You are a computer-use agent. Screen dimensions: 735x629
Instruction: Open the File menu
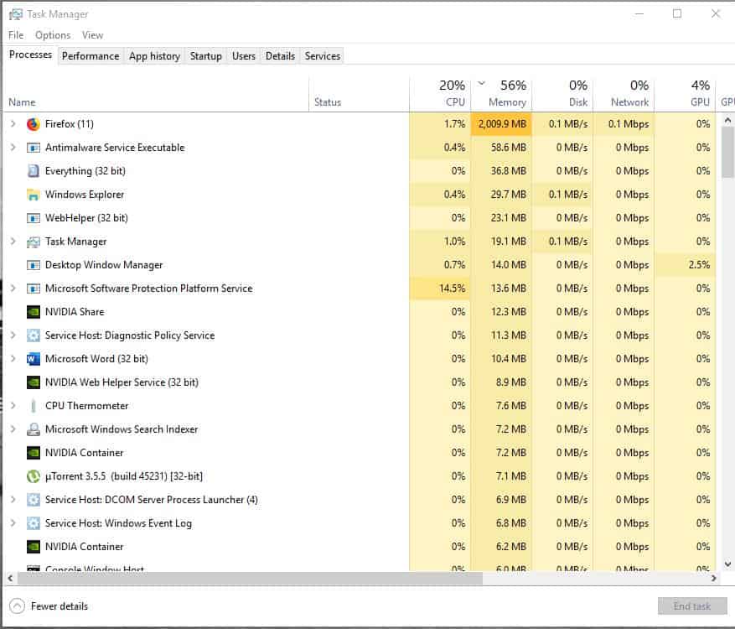(x=16, y=35)
